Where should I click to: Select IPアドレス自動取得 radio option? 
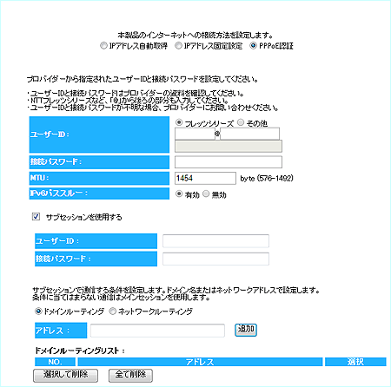[x=103, y=46]
